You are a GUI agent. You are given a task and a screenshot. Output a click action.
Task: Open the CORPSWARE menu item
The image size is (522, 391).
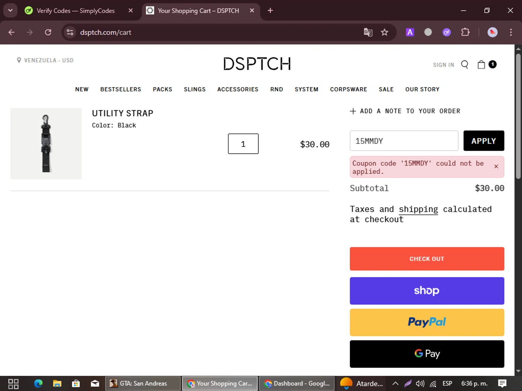click(348, 89)
